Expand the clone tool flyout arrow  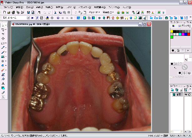(x=6, y=57)
